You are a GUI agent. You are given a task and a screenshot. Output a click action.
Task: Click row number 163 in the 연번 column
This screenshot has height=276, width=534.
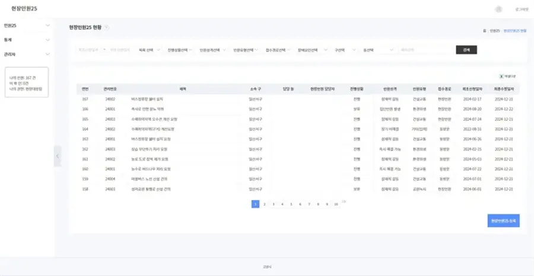[85, 139]
